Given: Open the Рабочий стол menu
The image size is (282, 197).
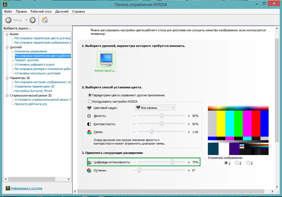Looking at the screenshot, I should pyautogui.click(x=41, y=11).
